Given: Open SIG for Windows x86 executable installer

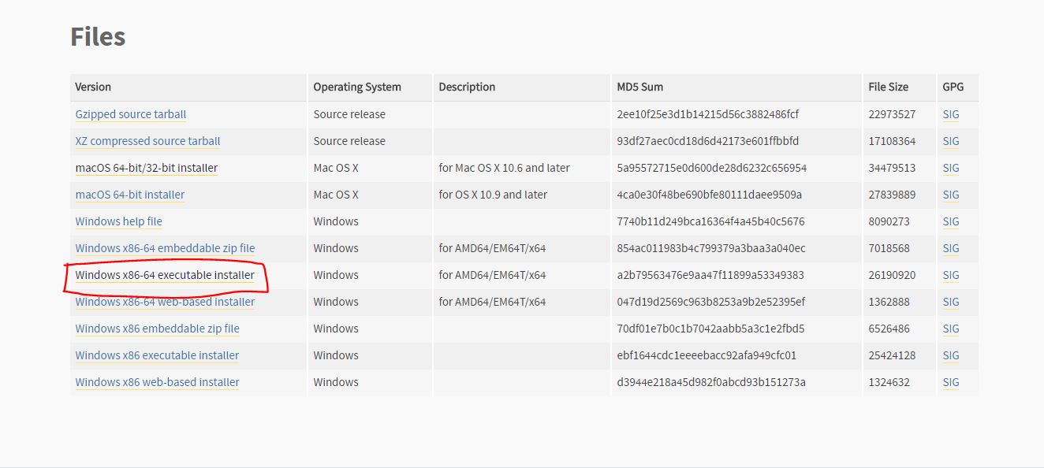Looking at the screenshot, I should pos(951,355).
